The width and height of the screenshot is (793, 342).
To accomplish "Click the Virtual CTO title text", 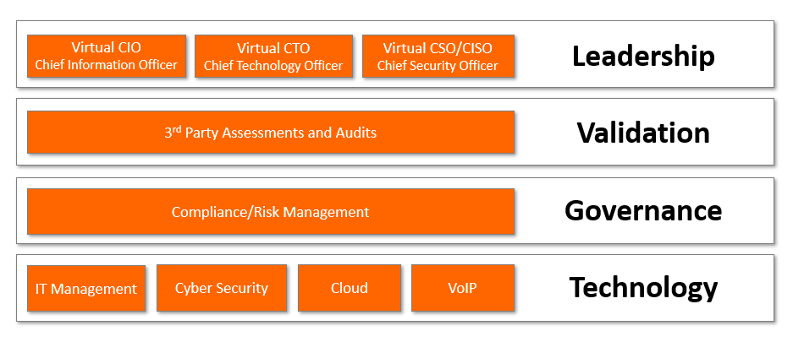I will 273,47.
